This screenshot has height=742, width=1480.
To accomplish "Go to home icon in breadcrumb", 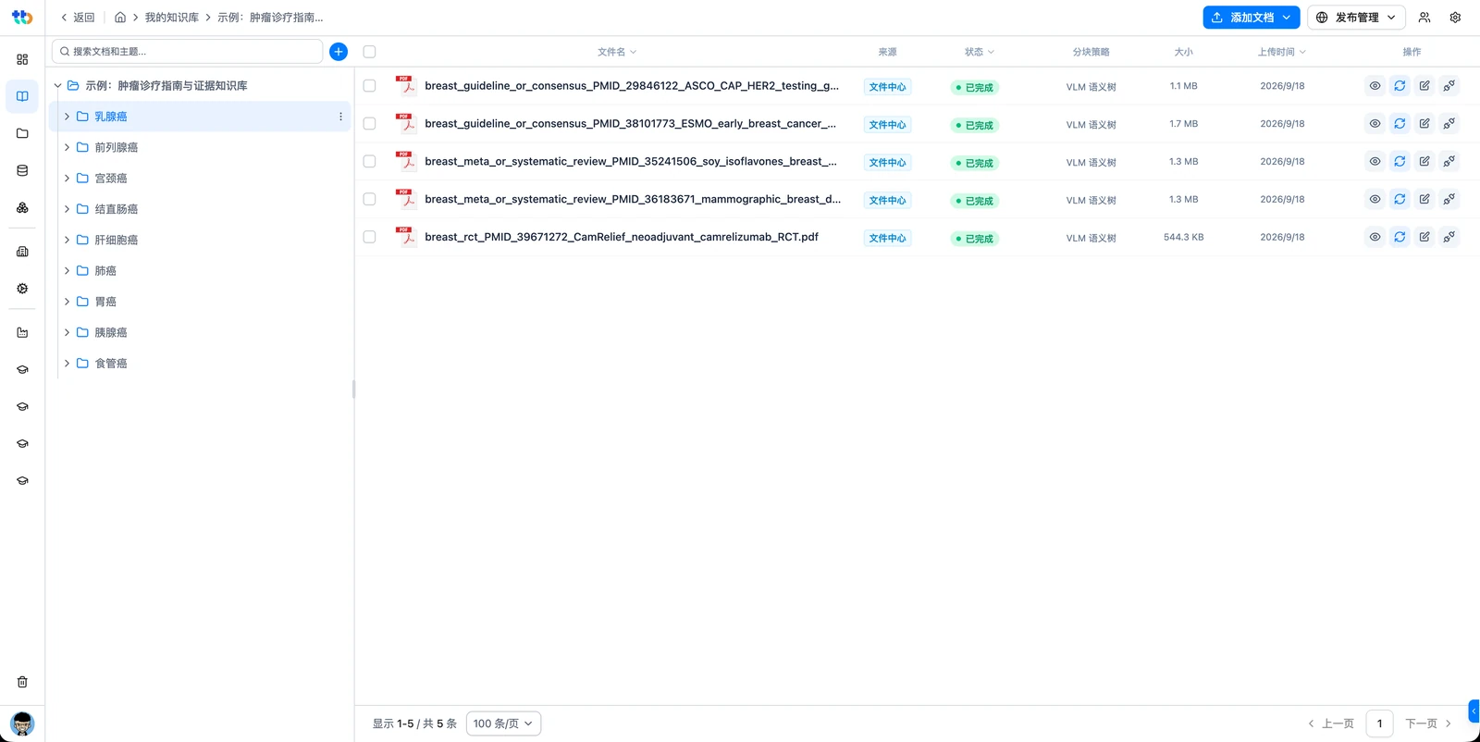I will [x=120, y=18].
